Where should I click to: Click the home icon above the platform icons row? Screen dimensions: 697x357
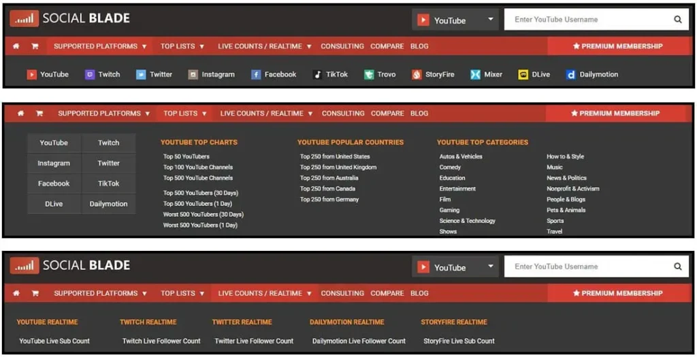16,46
